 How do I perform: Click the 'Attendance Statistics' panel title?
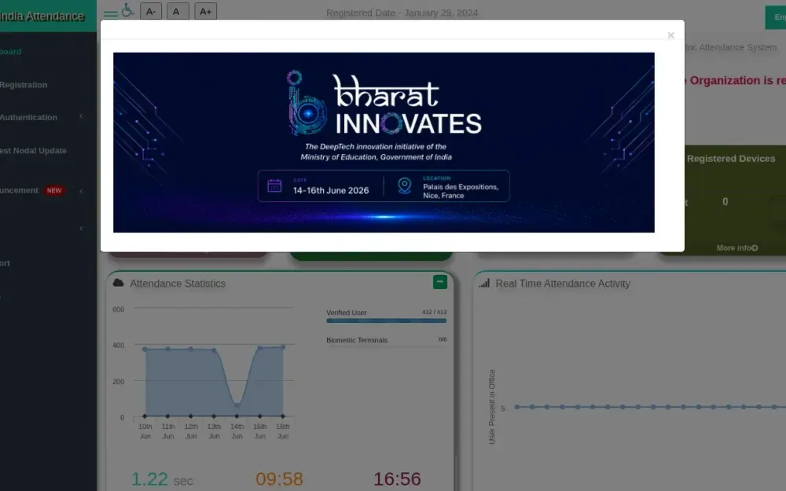click(x=178, y=284)
